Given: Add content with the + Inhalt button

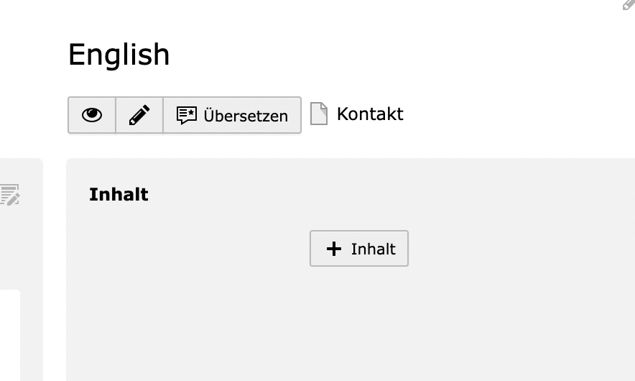Looking at the screenshot, I should [x=359, y=249].
